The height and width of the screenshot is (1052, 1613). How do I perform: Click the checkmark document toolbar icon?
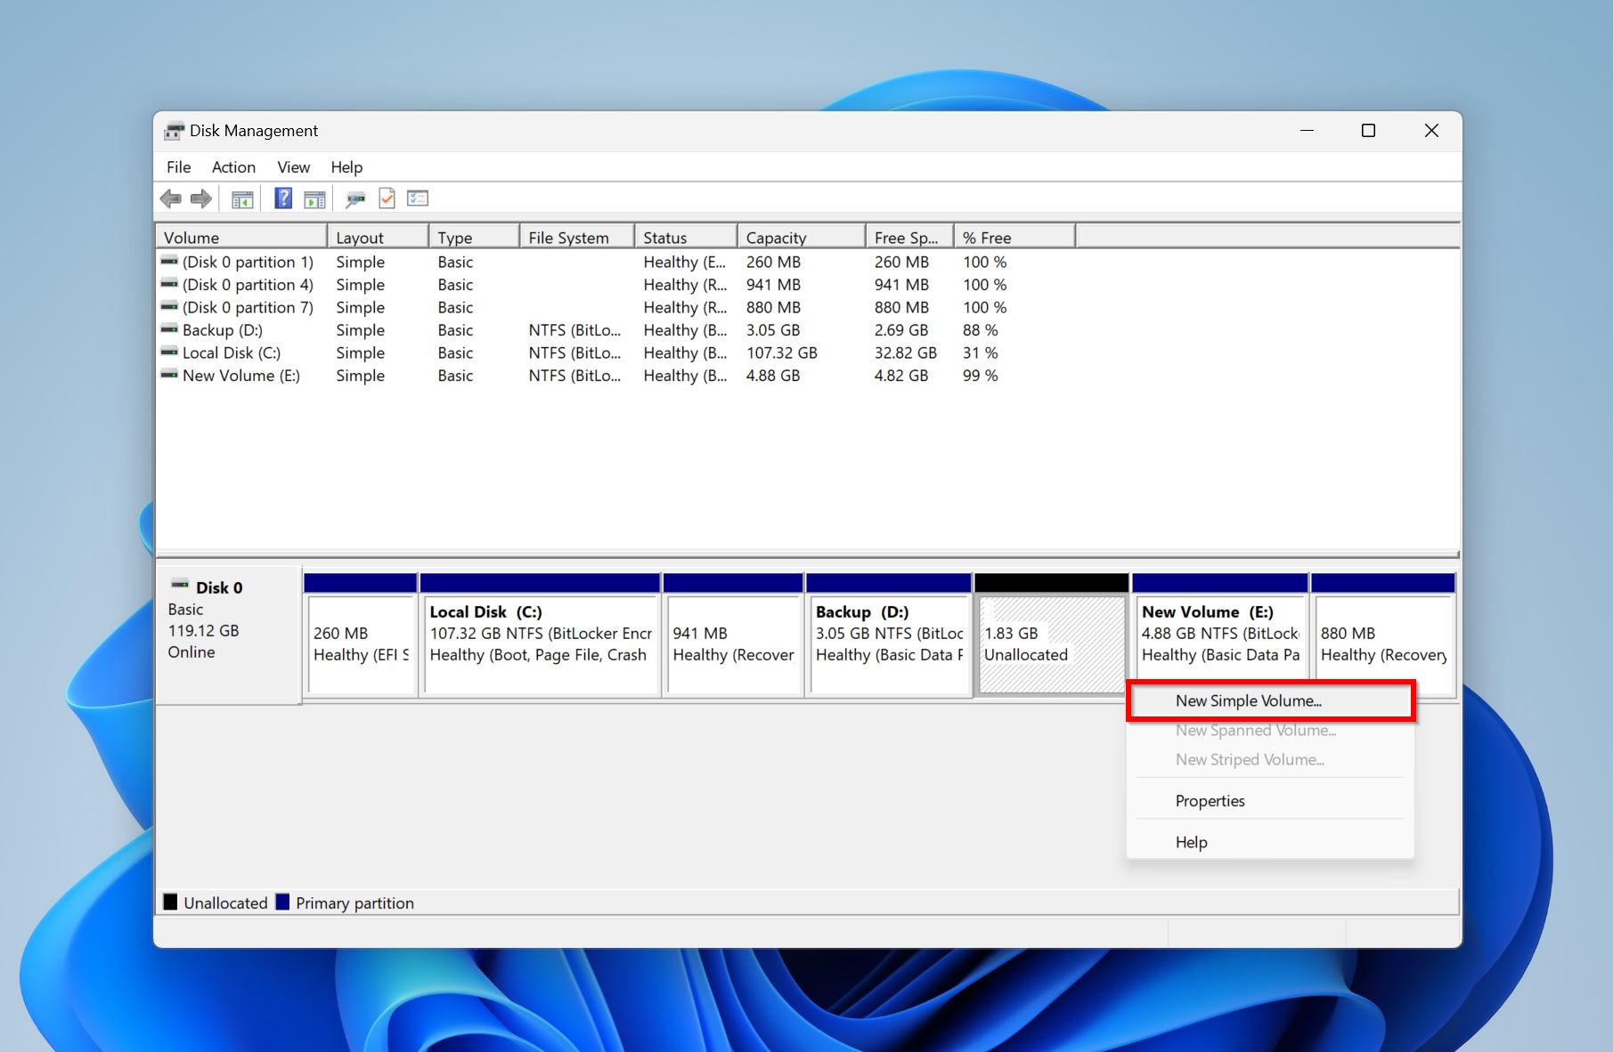(x=387, y=198)
